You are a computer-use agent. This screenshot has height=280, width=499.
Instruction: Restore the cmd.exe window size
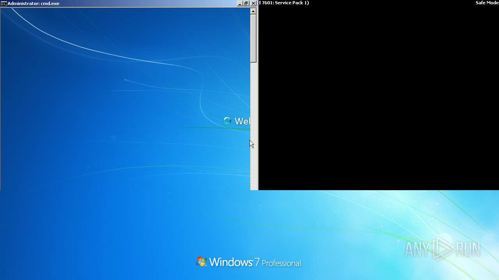tap(246, 3)
